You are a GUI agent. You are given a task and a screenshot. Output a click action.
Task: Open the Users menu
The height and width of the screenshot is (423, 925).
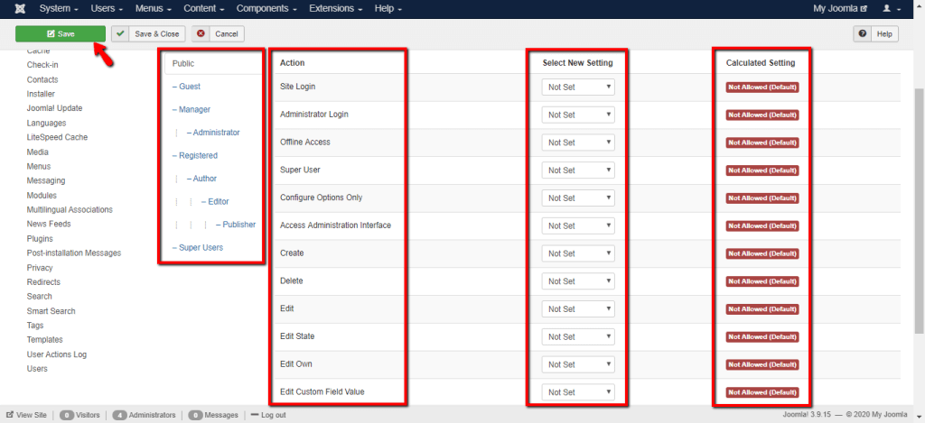[x=107, y=9]
